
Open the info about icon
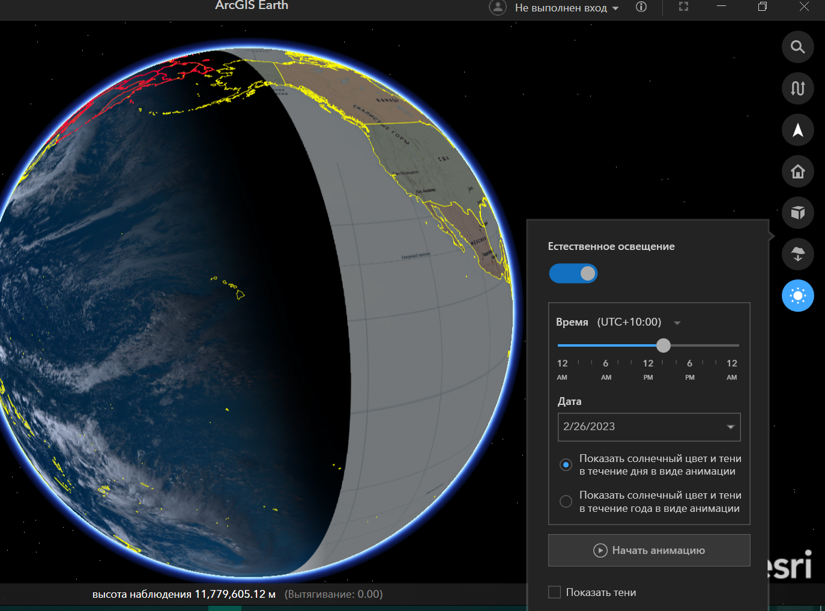coord(641,7)
